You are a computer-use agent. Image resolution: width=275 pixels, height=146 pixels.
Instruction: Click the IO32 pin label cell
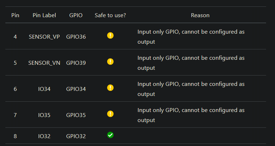[x=44, y=136]
